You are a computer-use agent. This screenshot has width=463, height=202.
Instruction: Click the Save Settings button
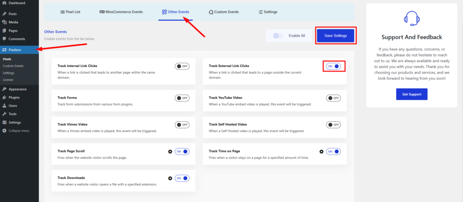click(335, 36)
